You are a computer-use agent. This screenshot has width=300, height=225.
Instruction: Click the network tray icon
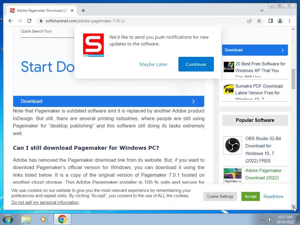[x=263, y=219]
